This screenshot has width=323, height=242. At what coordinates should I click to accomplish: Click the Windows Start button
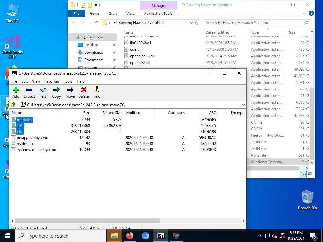point(8,236)
